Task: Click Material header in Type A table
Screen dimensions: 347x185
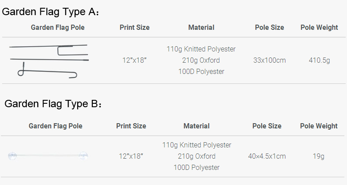Action: (201, 27)
